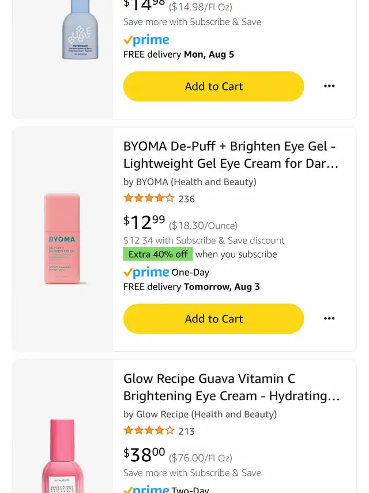This screenshot has width=369, height=493.
Task: Tap the Prime logo above the Mon, Aug 5 delivery
Action: point(146,40)
